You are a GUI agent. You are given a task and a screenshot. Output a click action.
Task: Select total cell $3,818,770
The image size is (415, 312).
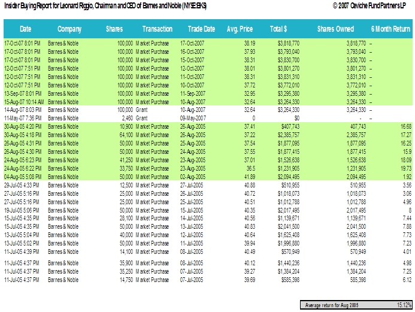289,43
